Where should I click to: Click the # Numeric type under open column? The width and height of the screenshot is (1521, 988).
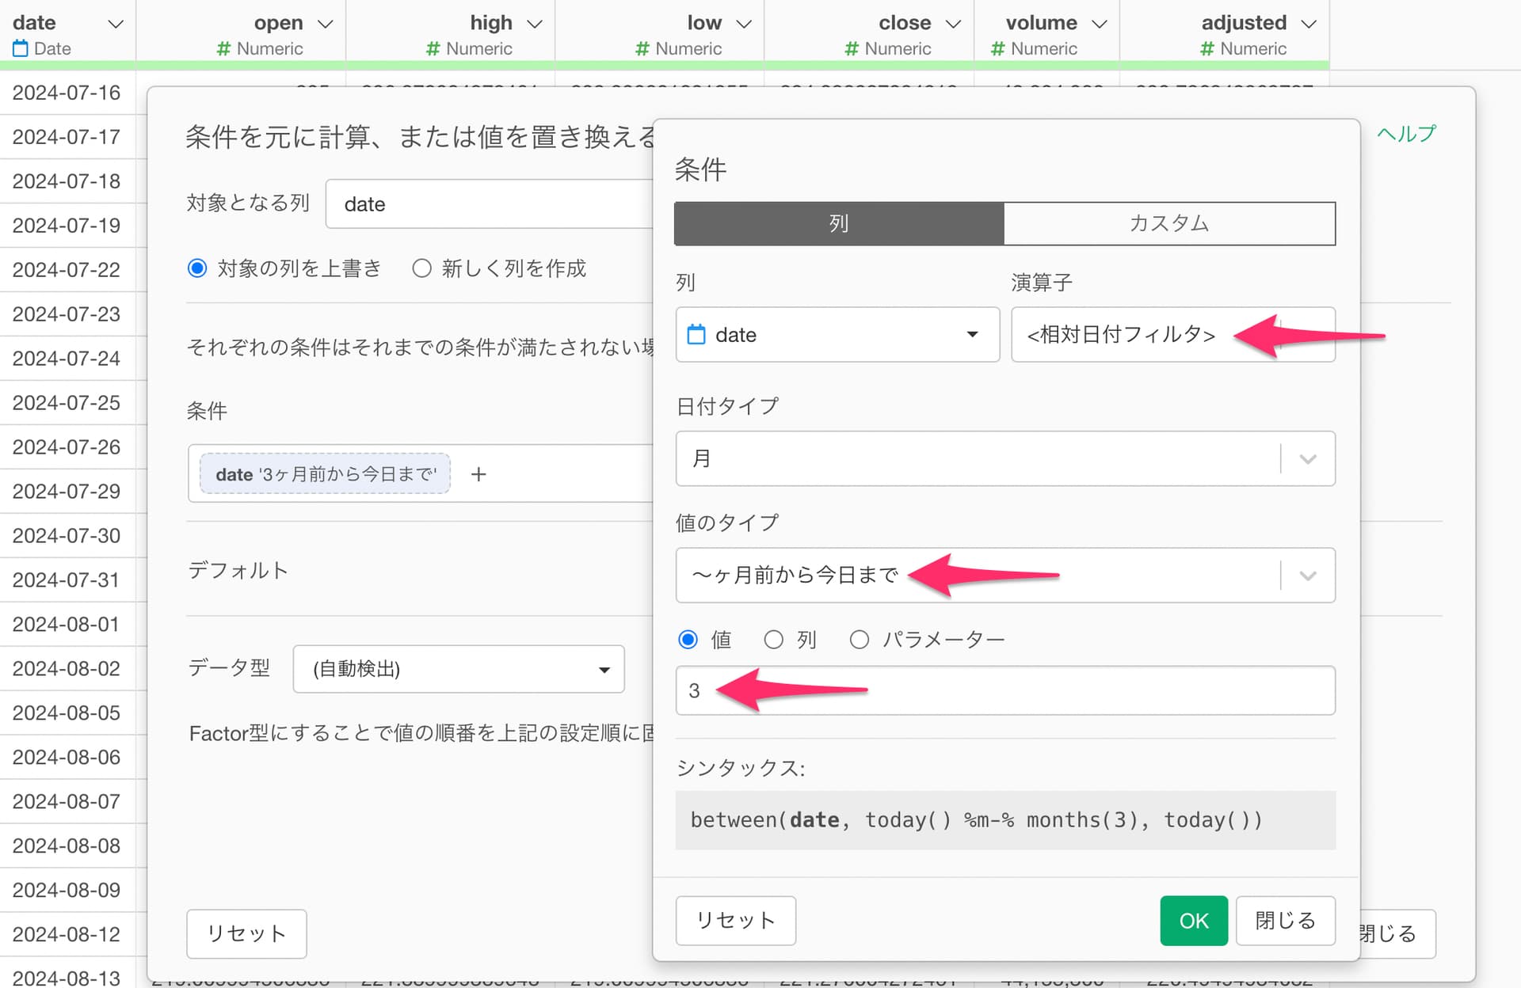point(260,49)
